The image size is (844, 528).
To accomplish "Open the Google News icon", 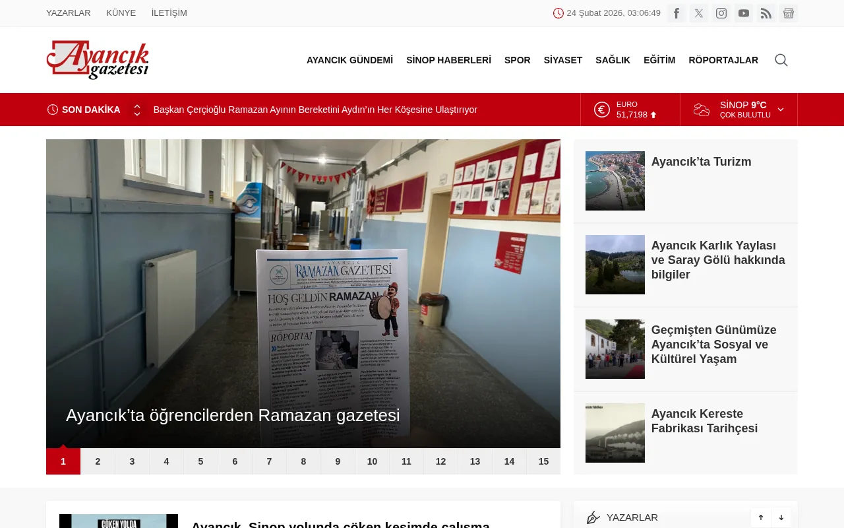I will pos(788,13).
